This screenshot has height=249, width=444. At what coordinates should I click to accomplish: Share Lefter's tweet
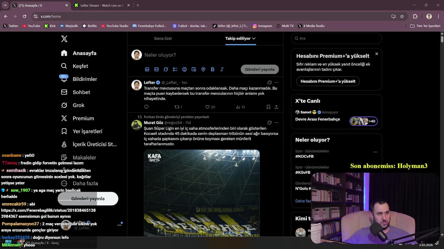click(276, 107)
